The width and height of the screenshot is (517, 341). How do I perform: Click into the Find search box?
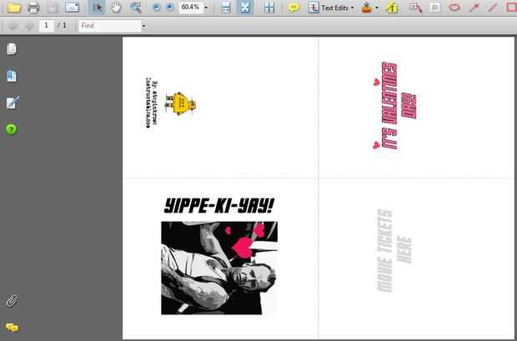(110, 25)
